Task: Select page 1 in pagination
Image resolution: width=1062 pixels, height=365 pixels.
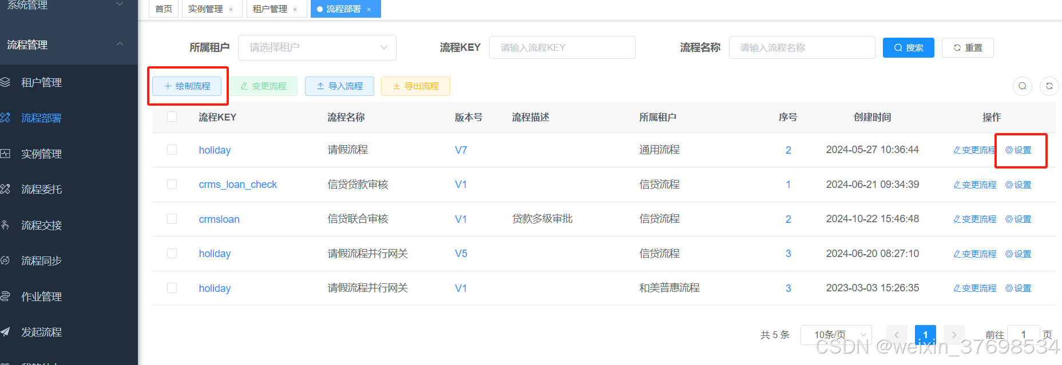Action: [925, 335]
